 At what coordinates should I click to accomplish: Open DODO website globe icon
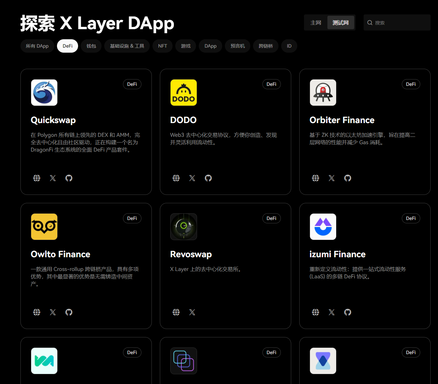(176, 178)
